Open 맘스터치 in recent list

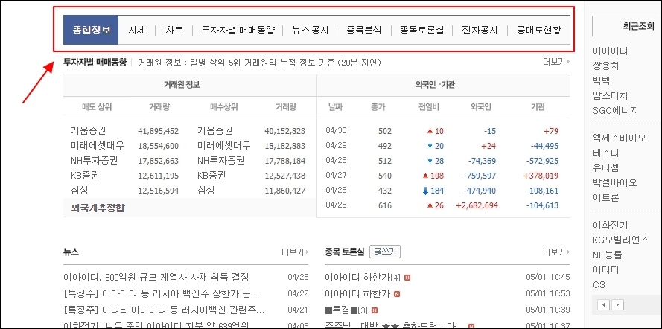click(610, 95)
